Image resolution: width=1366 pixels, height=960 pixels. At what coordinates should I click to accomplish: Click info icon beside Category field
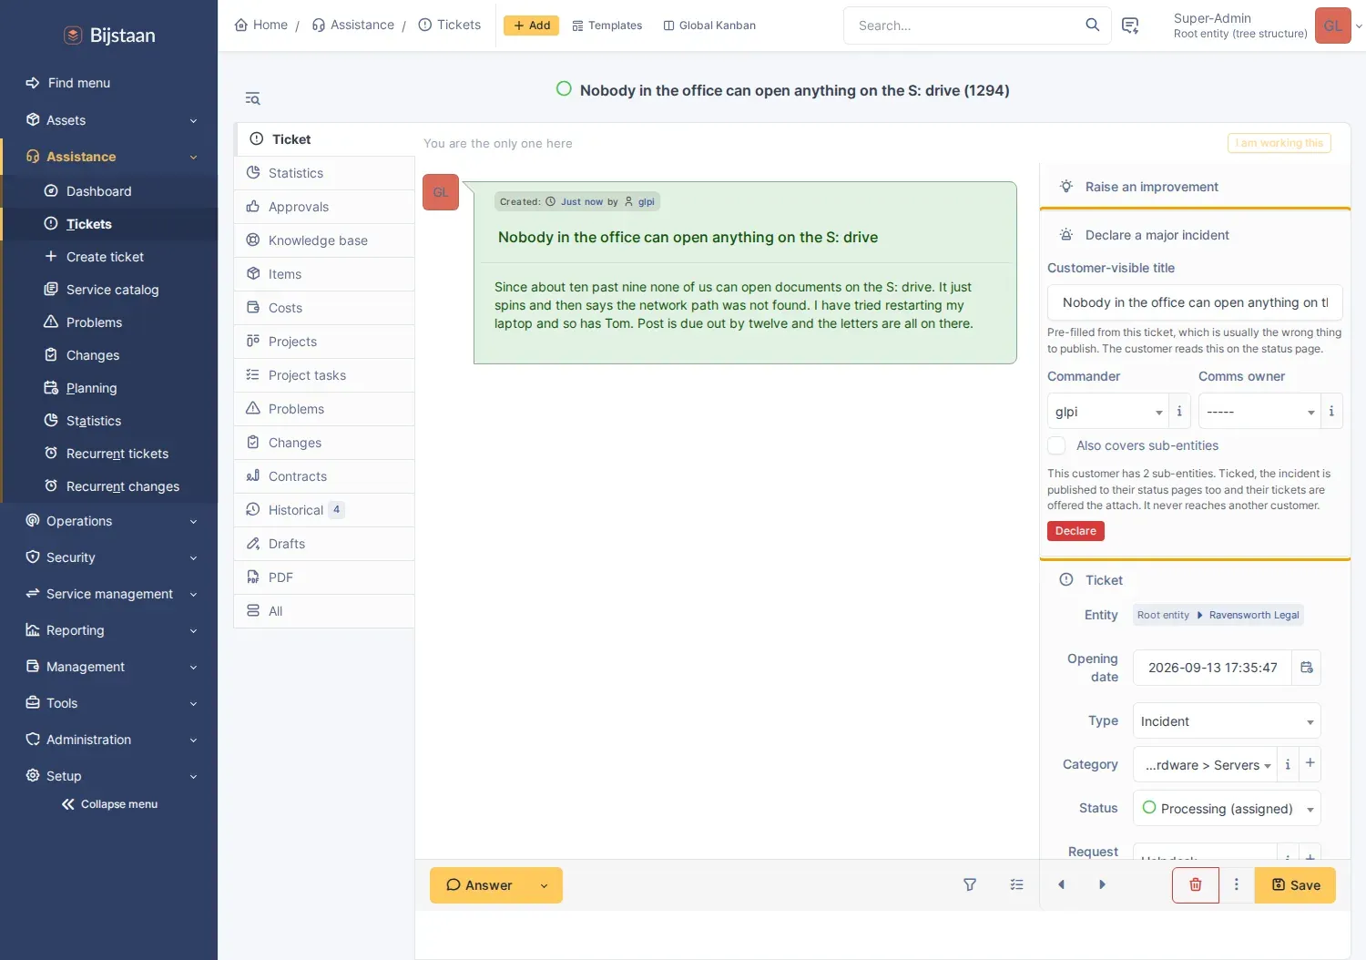1288,764
